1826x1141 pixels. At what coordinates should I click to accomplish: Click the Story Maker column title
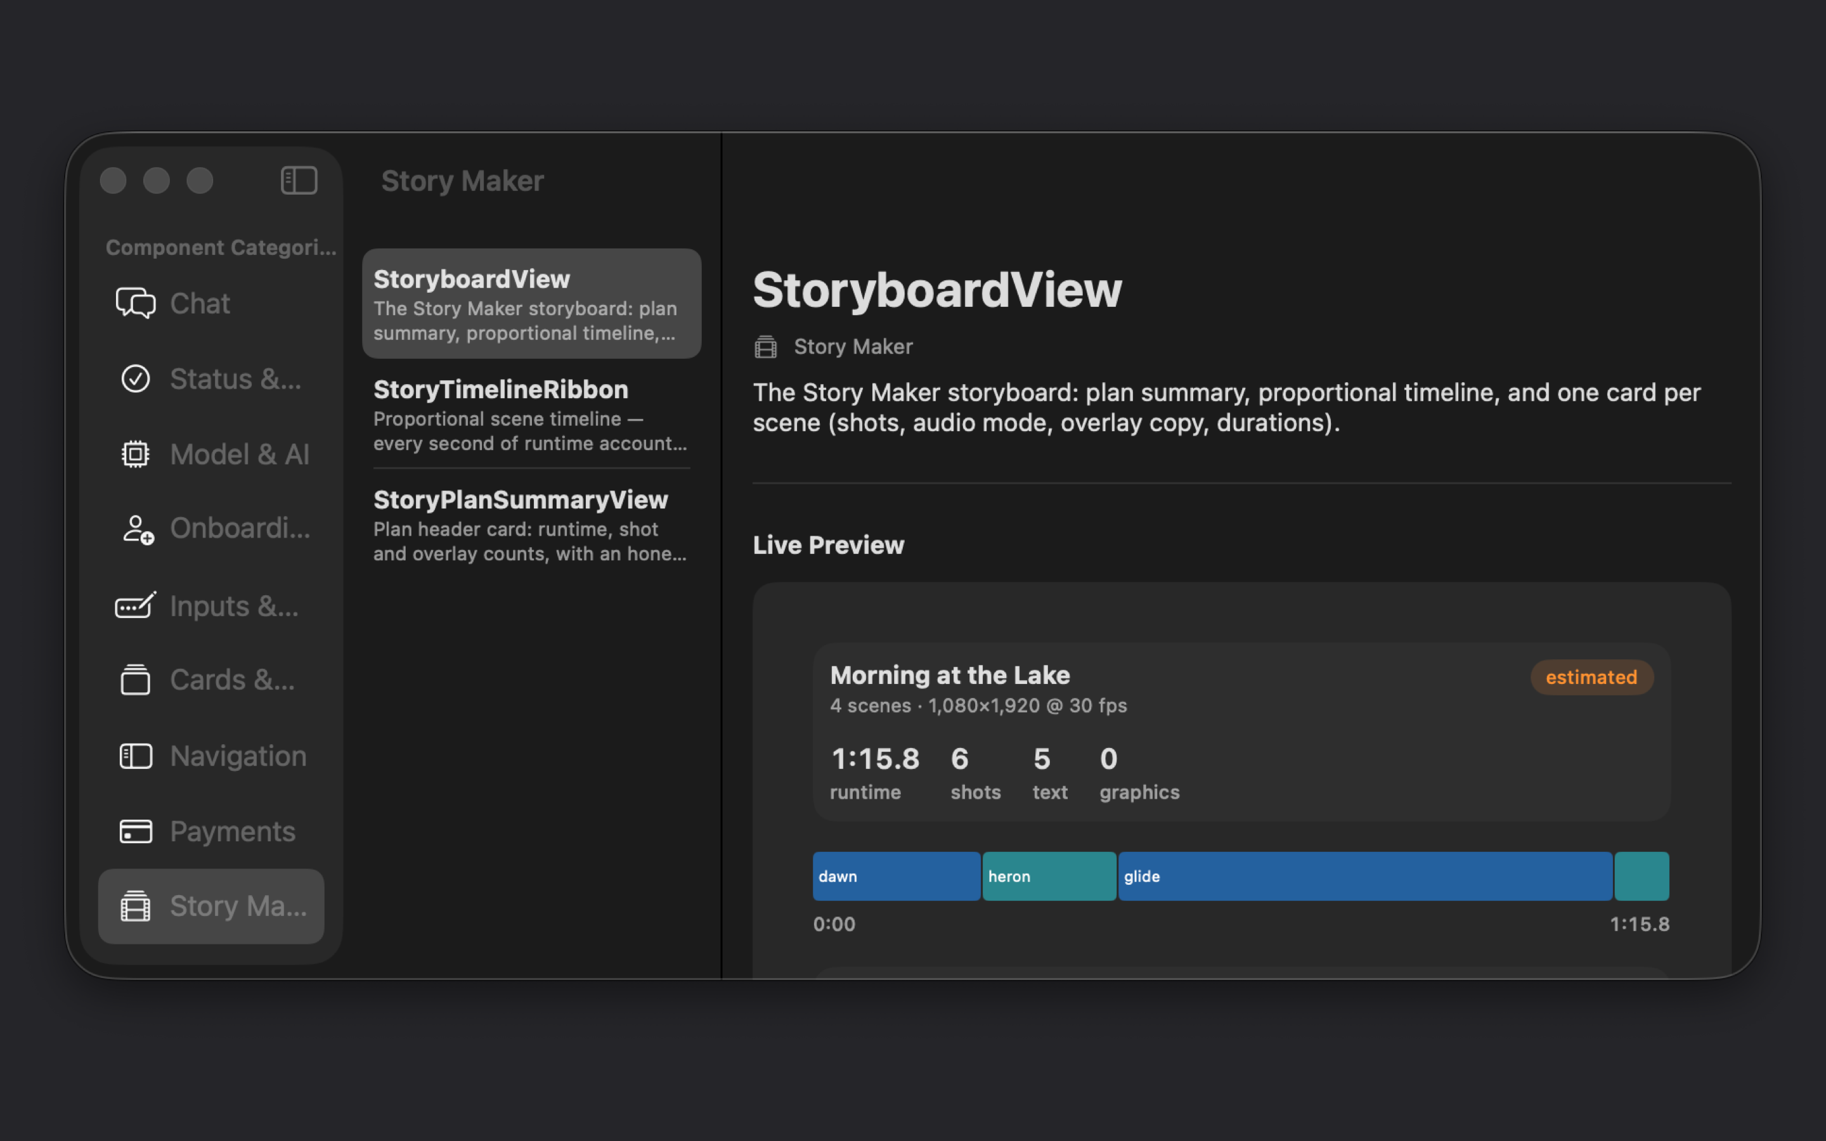[x=463, y=181]
